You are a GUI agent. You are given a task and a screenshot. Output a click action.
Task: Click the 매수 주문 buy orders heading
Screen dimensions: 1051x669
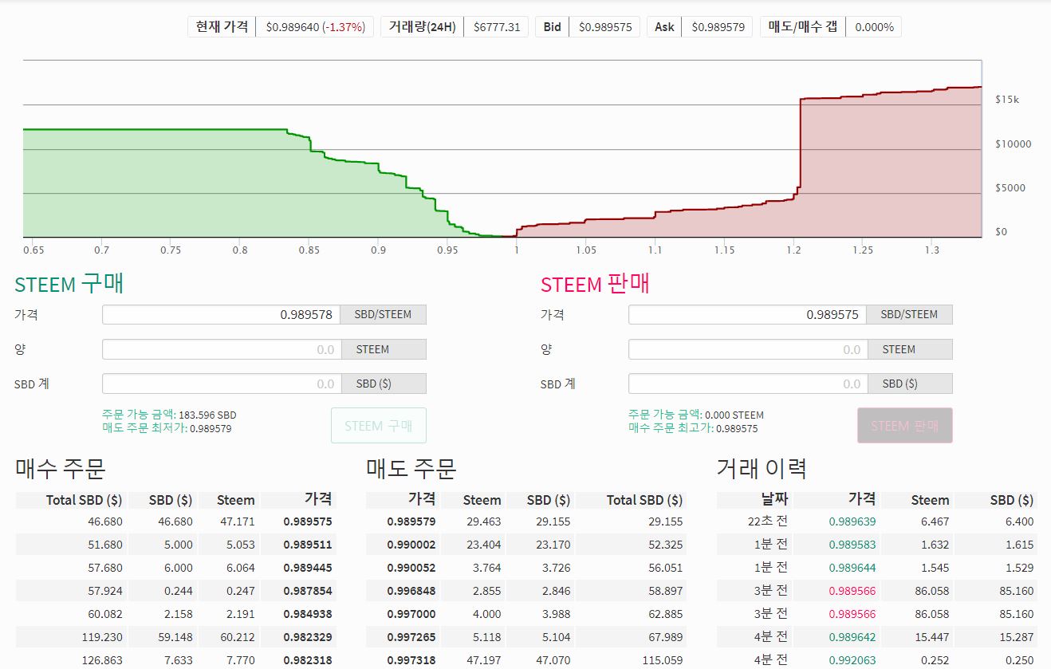(x=61, y=468)
